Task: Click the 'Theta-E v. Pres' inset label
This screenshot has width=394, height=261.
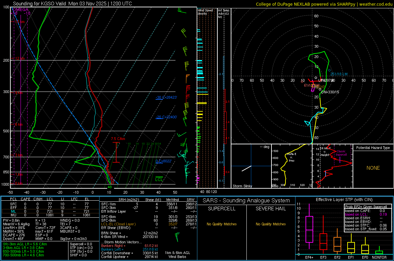Action: pyautogui.click(x=291, y=157)
